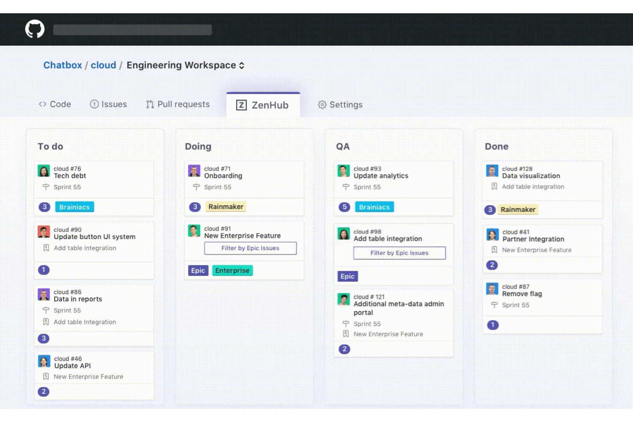Click assignee avatar on Remove flag card
Screen dimensions: 633x422
492,289
